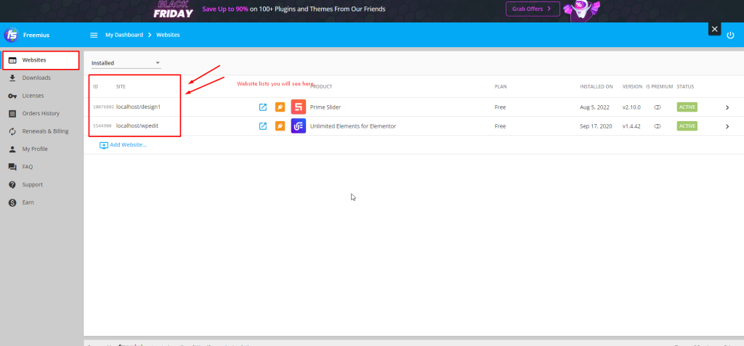Click the orange plugin icon for Unlimited Elements
This screenshot has height=346, width=744.
pyautogui.click(x=280, y=126)
